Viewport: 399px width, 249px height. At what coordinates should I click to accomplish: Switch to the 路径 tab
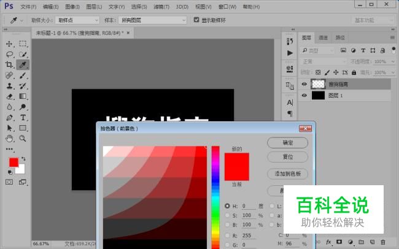pos(340,37)
